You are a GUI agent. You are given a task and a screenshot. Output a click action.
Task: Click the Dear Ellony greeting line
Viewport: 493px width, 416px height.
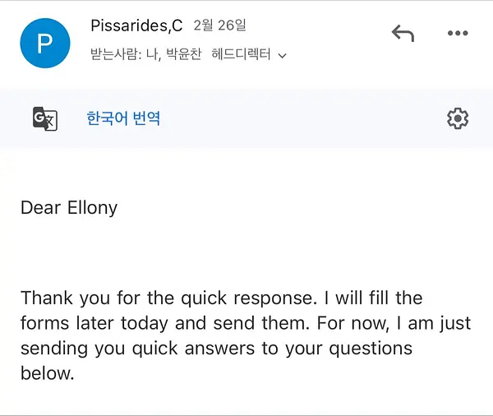(69, 208)
